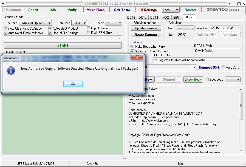Open UI Settings
Viewport: 246px width, 167px height.
[x=148, y=10]
